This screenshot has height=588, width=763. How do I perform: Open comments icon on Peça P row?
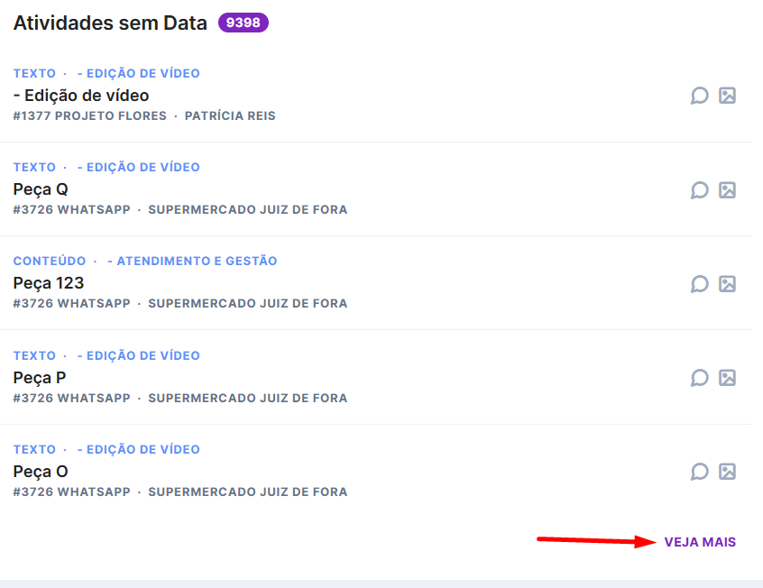tap(699, 378)
